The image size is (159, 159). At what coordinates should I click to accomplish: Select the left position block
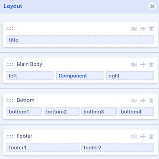click(30, 76)
